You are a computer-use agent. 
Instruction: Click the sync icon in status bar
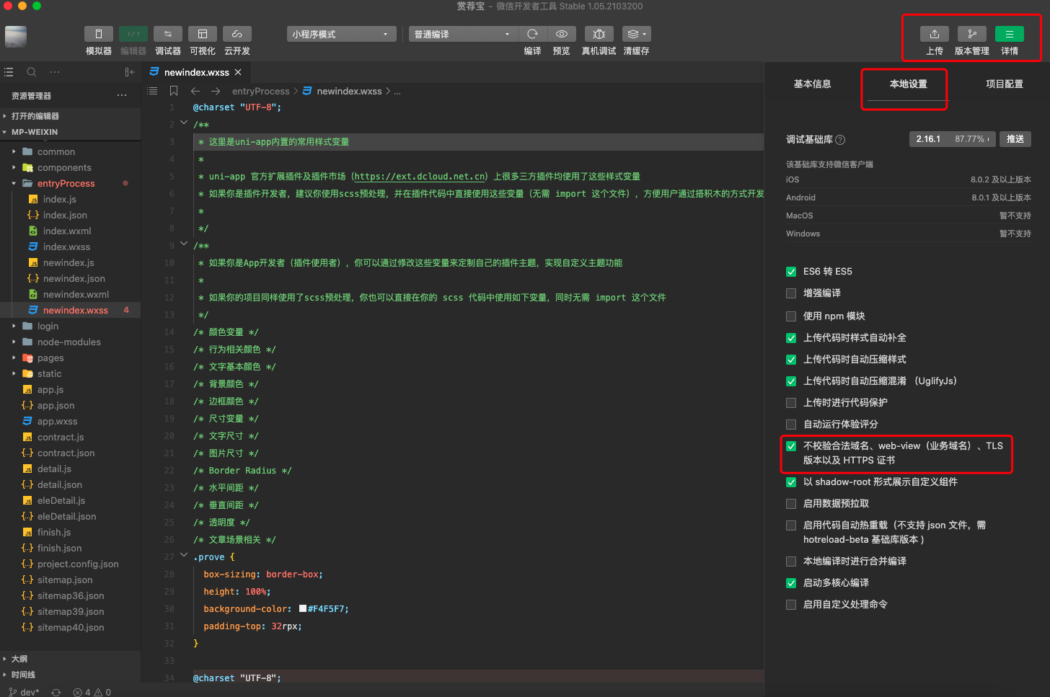tap(56, 692)
